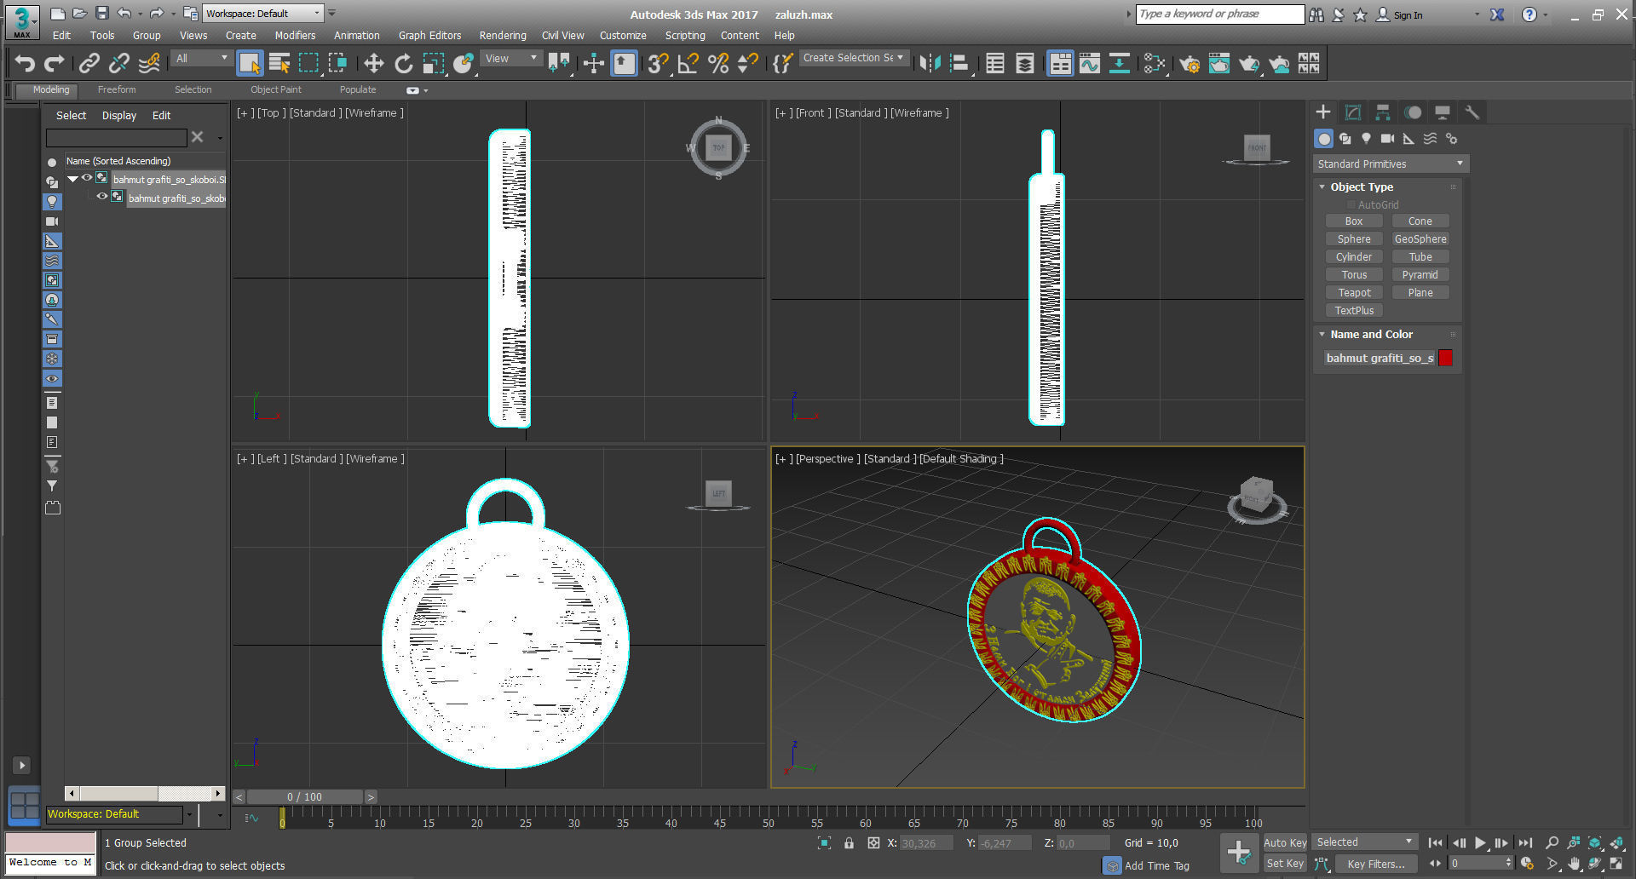Open the Curve Editor icon
1636x879 pixels.
(1090, 63)
